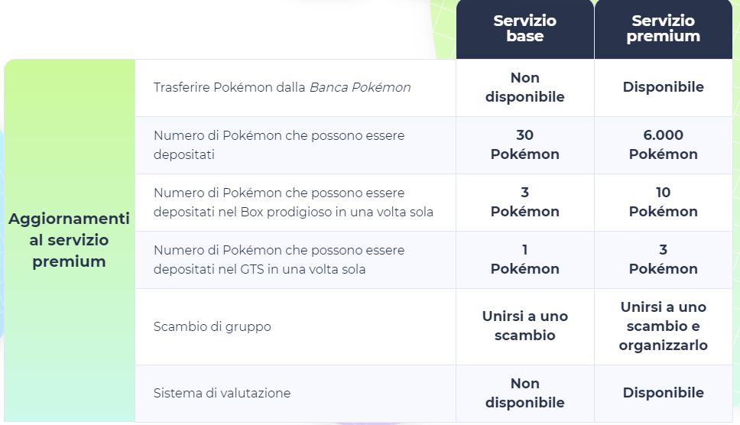Click the "Sistema di valutazione" row label
The height and width of the screenshot is (425, 740).
[x=222, y=393]
